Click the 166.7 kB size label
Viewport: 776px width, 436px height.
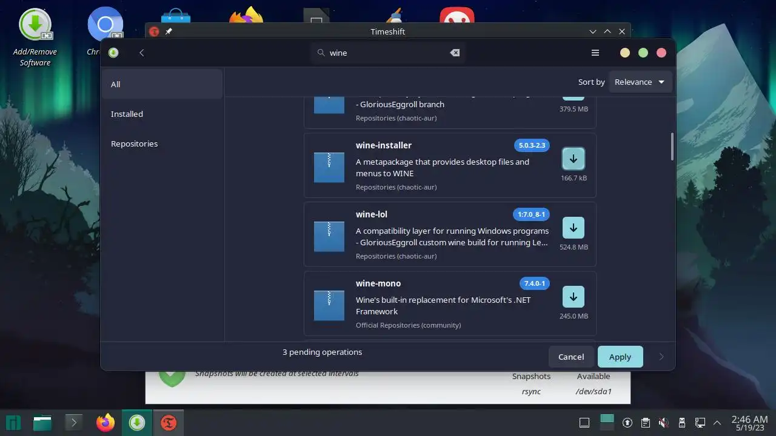pos(574,178)
